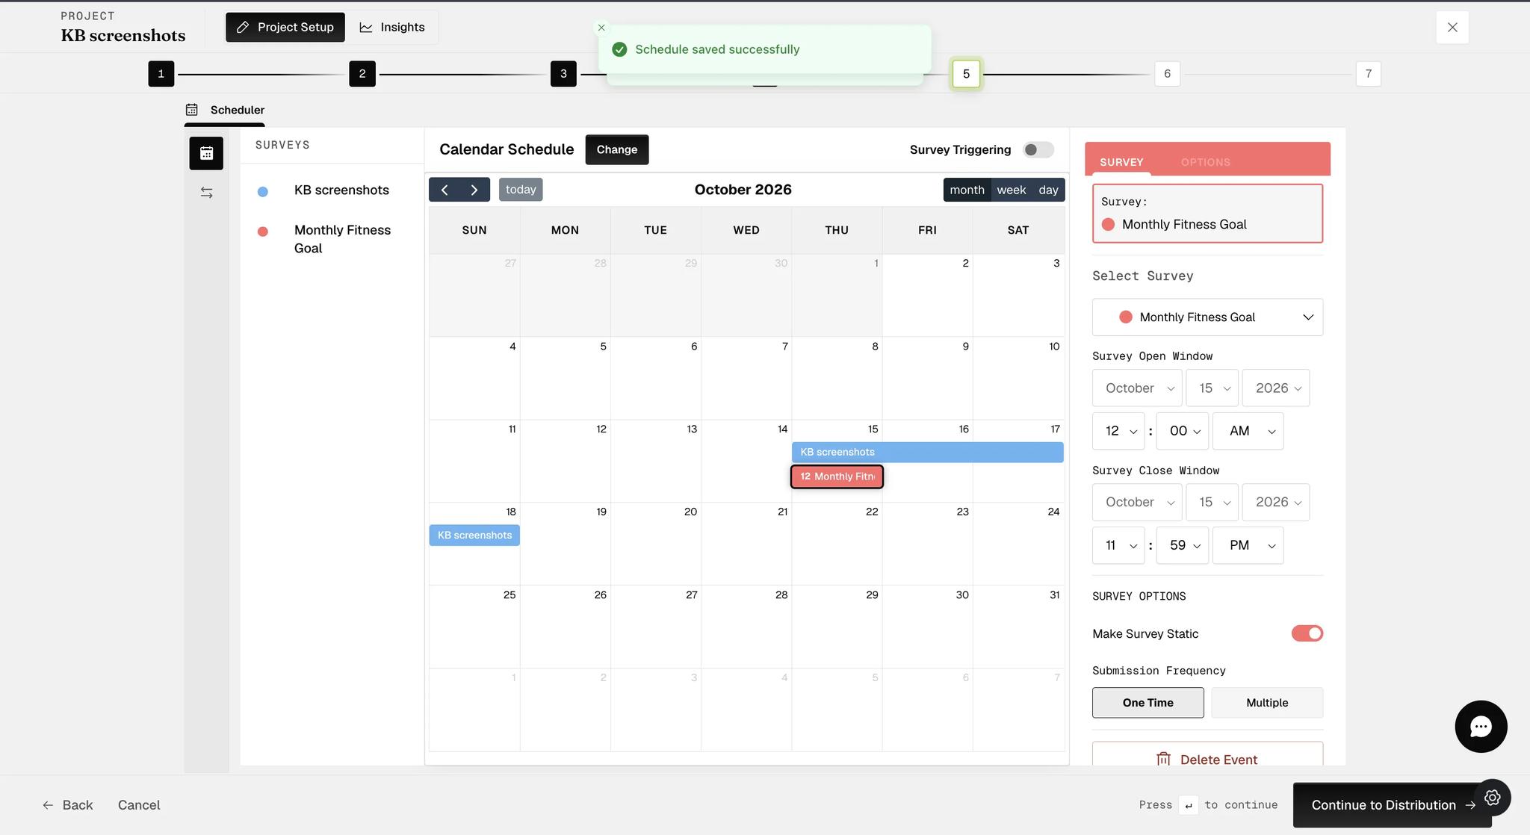Open the close window year dropdown
The image size is (1530, 835).
pos(1275,503)
